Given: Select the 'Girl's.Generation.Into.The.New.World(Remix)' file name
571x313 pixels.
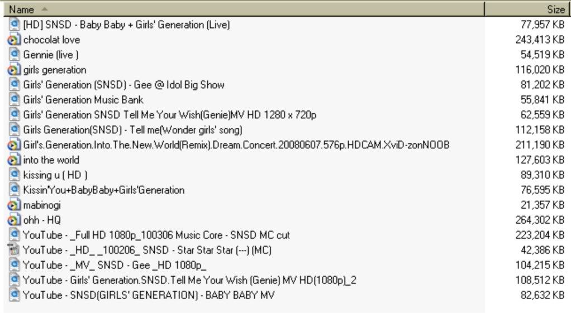Looking at the screenshot, I should pos(236,145).
